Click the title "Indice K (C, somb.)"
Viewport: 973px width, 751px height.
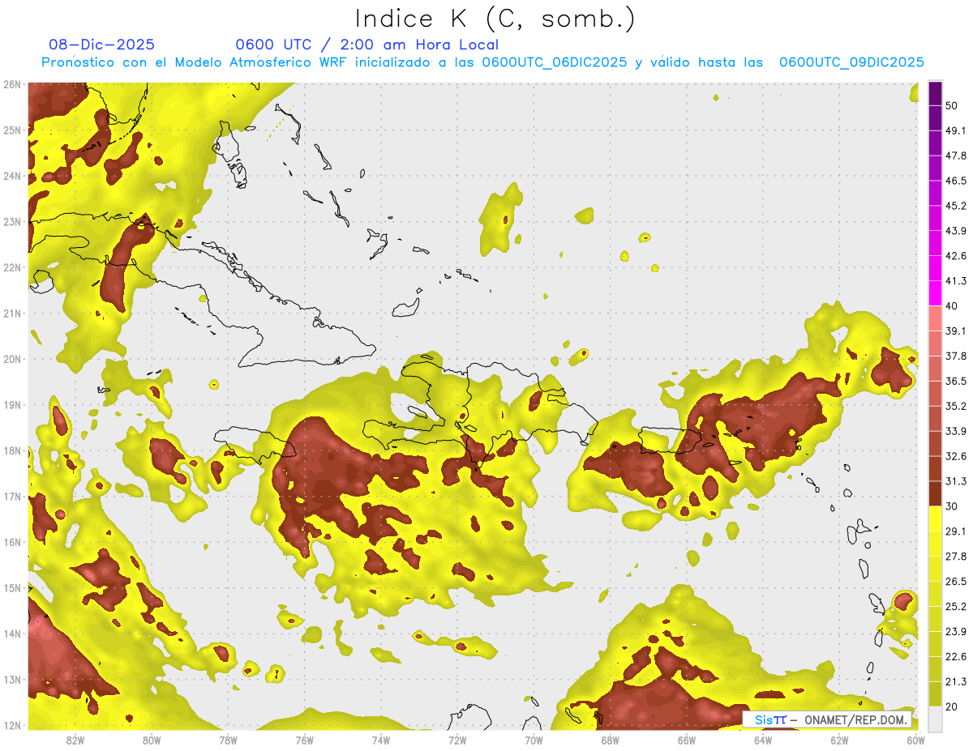pyautogui.click(x=495, y=18)
